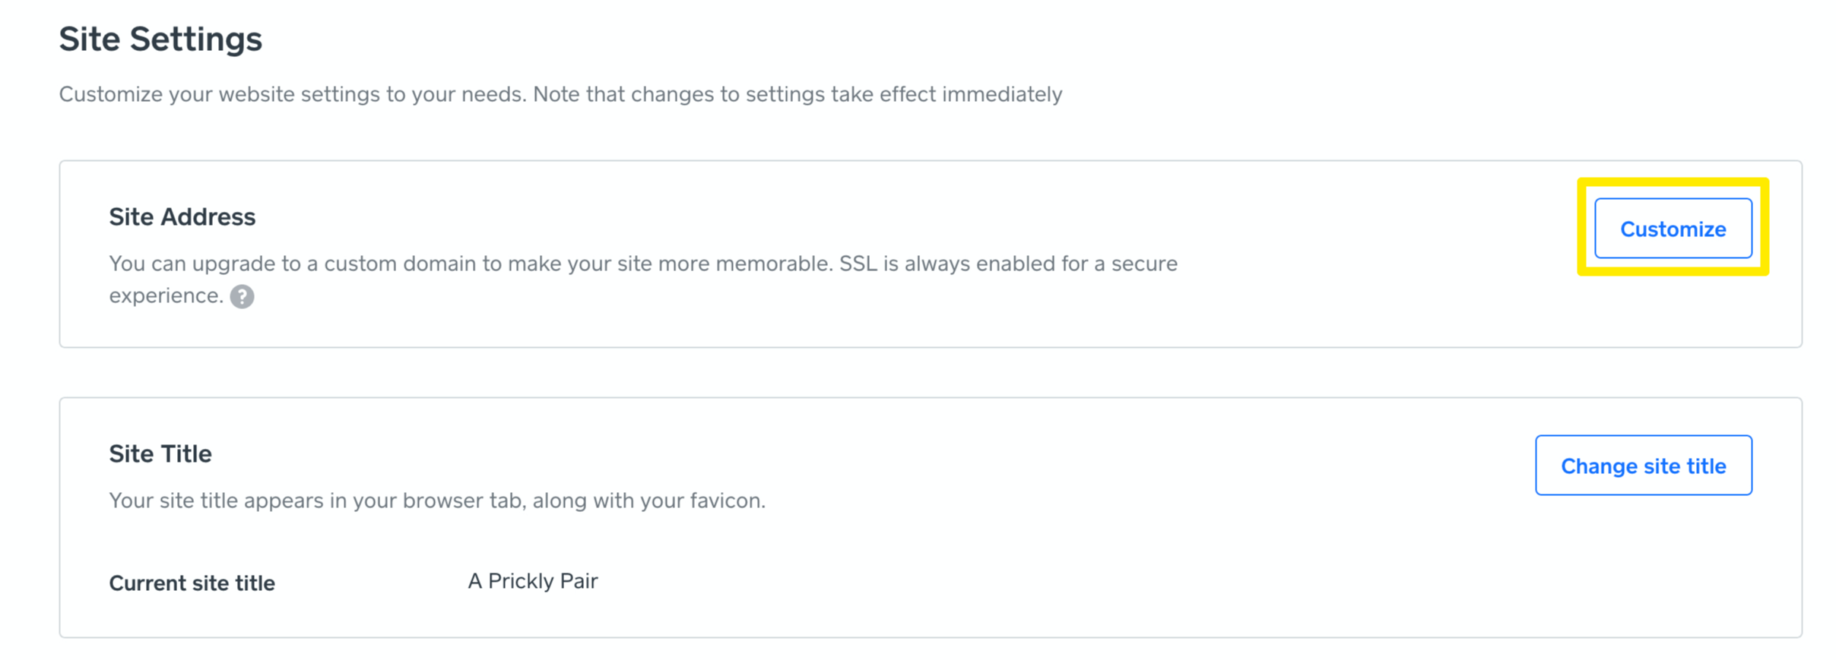Click the phrase 'custom domain'
The height and width of the screenshot is (660, 1836).
[x=401, y=264]
